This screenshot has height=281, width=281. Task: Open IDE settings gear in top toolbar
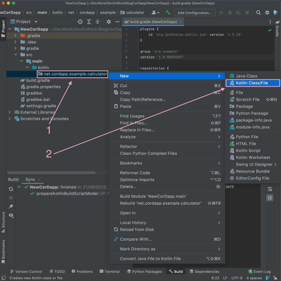point(267,13)
